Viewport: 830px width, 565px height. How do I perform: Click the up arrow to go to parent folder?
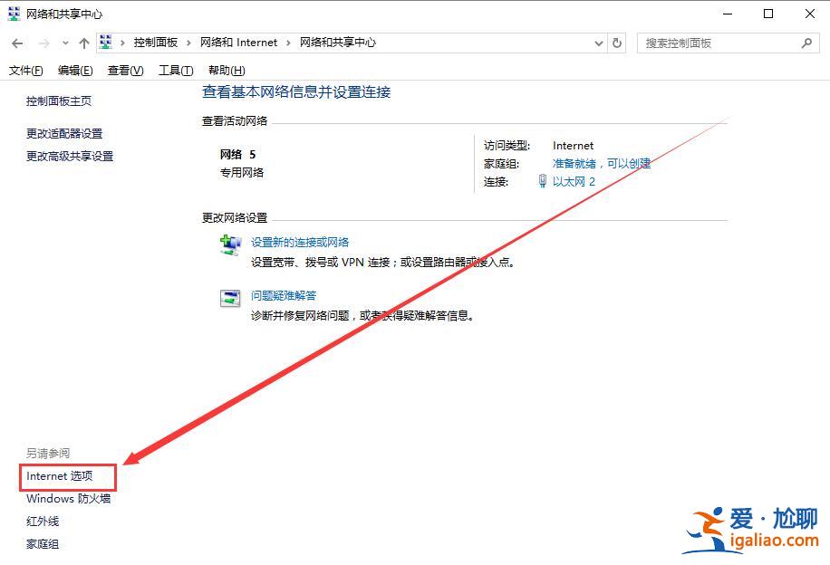click(82, 42)
